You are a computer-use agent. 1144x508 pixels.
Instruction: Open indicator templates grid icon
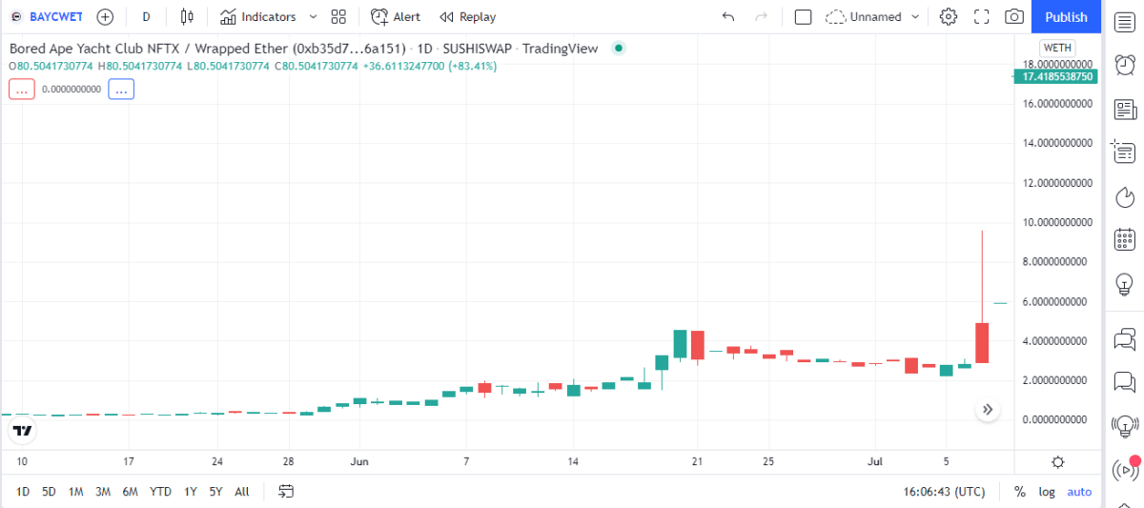pyautogui.click(x=338, y=16)
